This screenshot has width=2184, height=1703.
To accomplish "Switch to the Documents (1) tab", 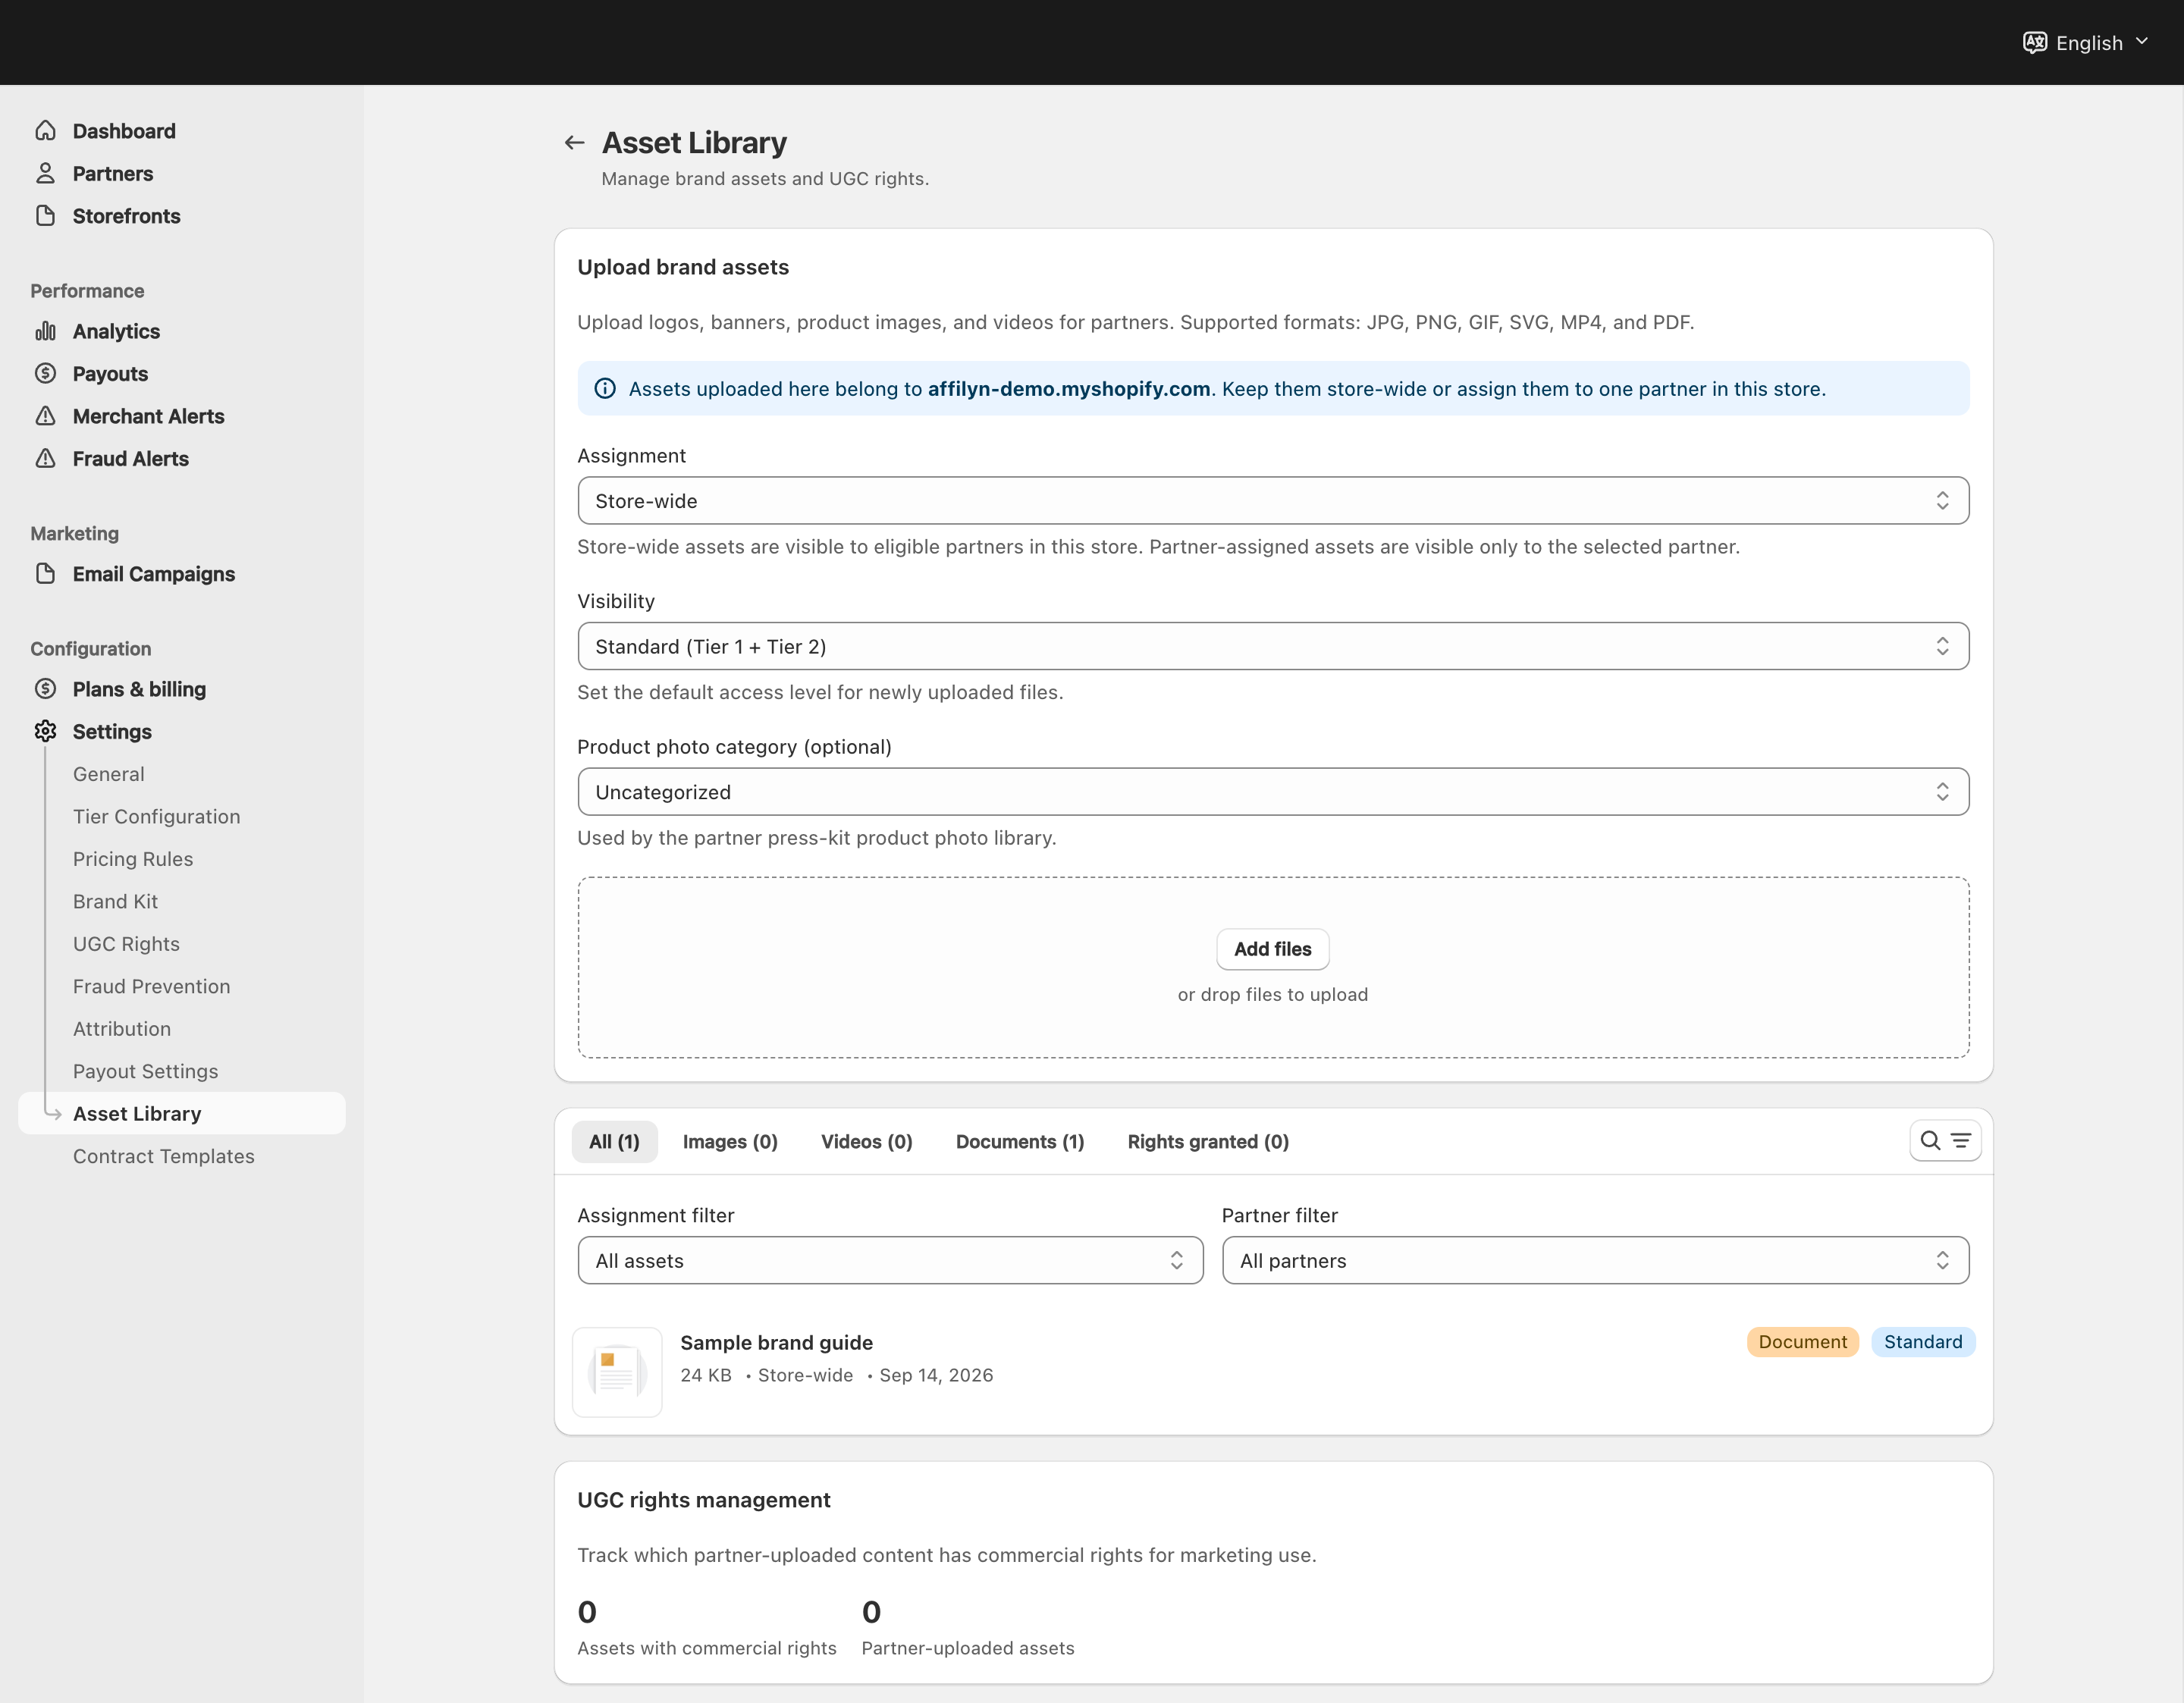I will click(1020, 1142).
